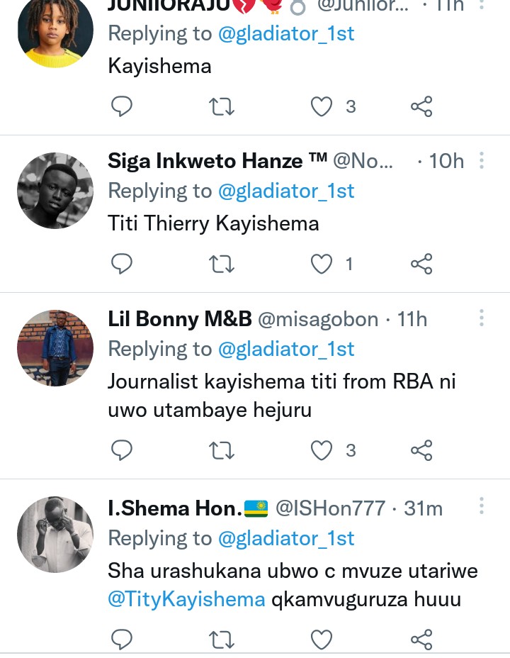Reply to Siga Inkweto Hanze's tweet

tap(123, 264)
